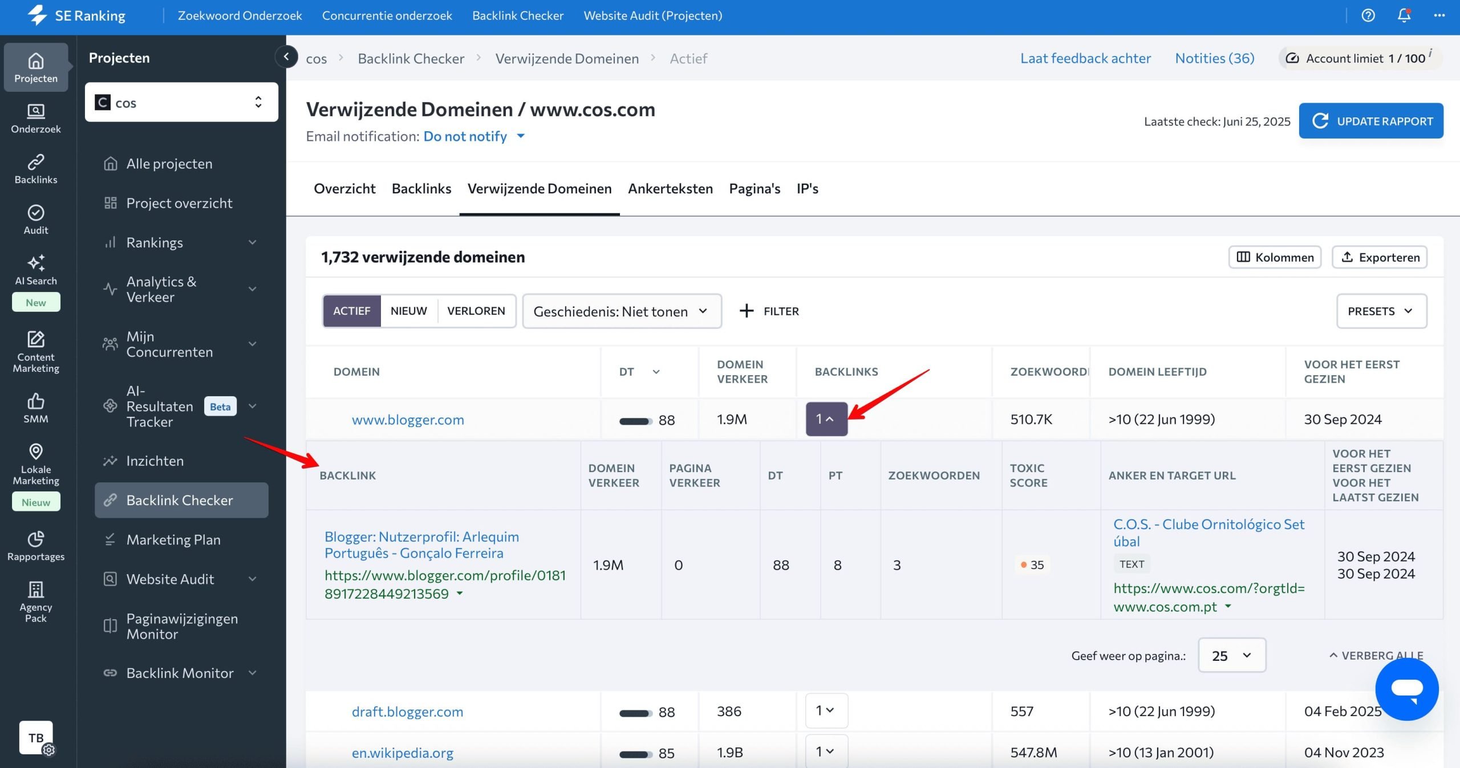This screenshot has width=1460, height=768.
Task: Select the VERLOREN filter toggle
Action: tap(476, 311)
